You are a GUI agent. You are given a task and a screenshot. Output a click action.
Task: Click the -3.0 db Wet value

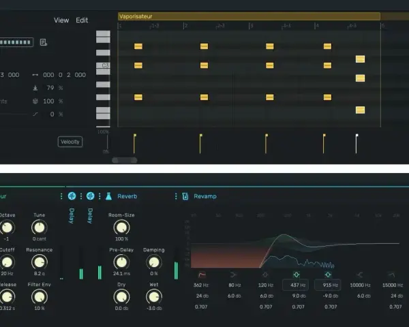click(x=154, y=308)
